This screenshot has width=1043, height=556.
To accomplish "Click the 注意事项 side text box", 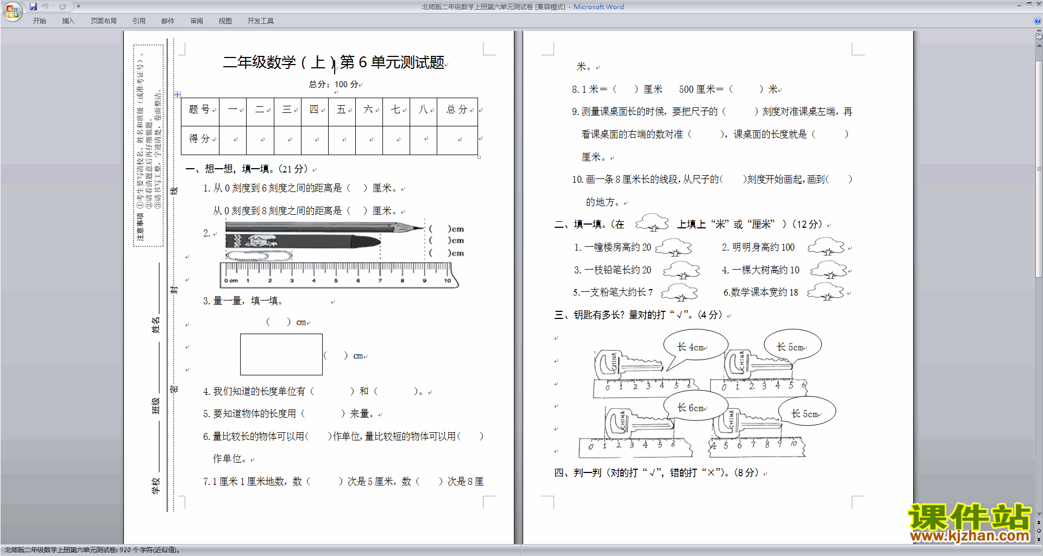I will 148,146.
